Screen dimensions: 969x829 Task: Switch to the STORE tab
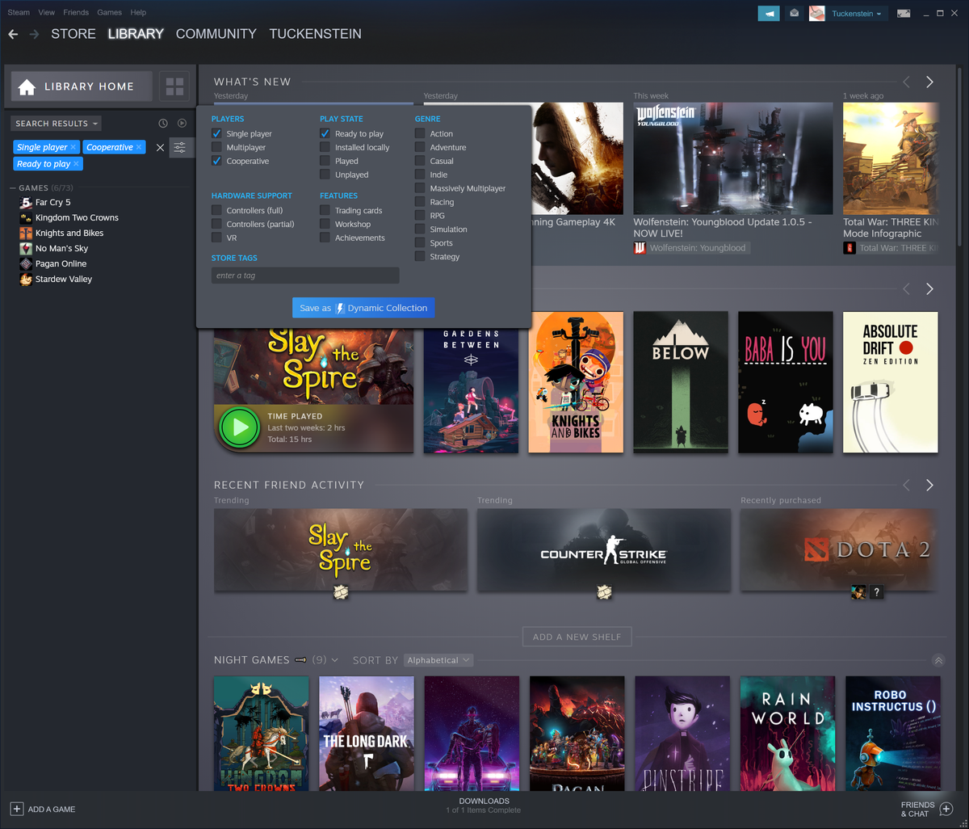(x=73, y=34)
